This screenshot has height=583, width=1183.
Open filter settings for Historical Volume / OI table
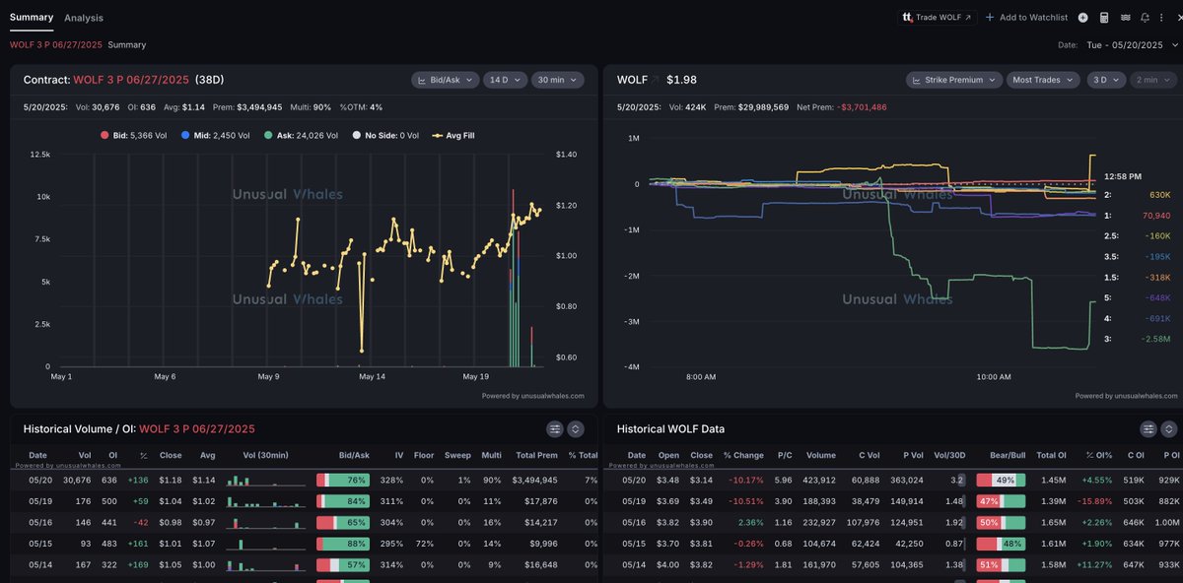pyautogui.click(x=555, y=428)
